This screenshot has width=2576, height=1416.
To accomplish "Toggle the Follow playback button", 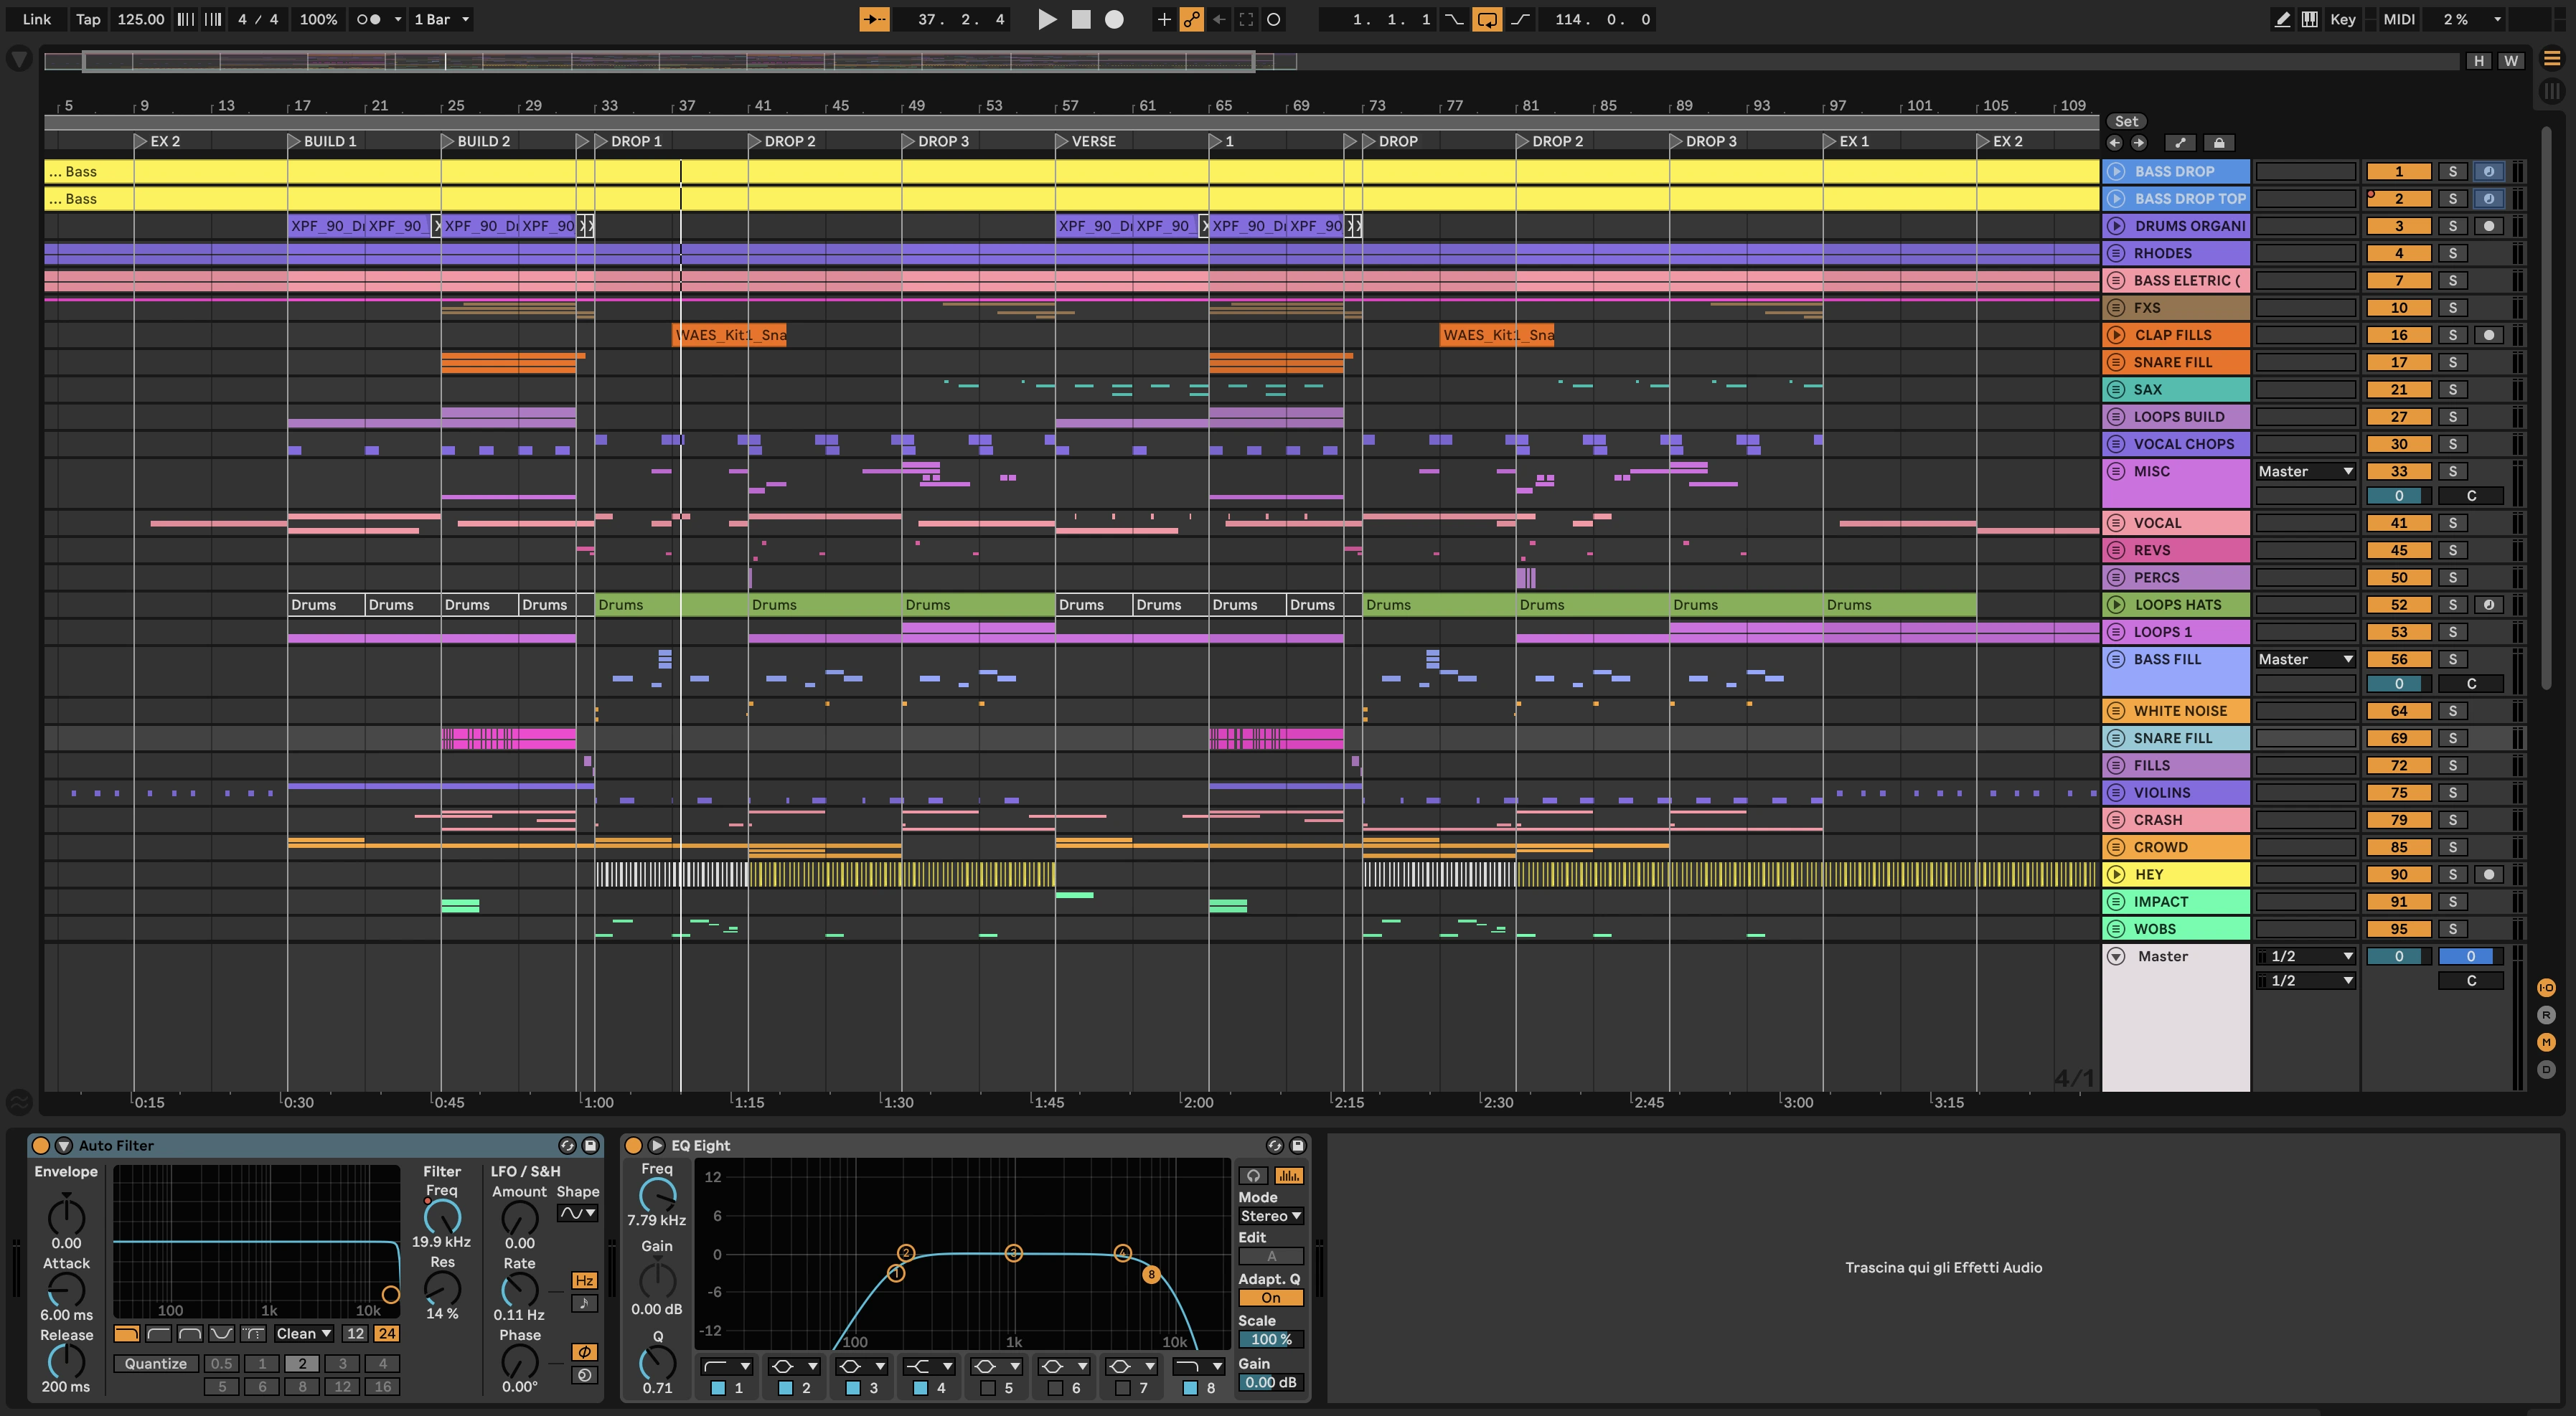I will coord(874,19).
